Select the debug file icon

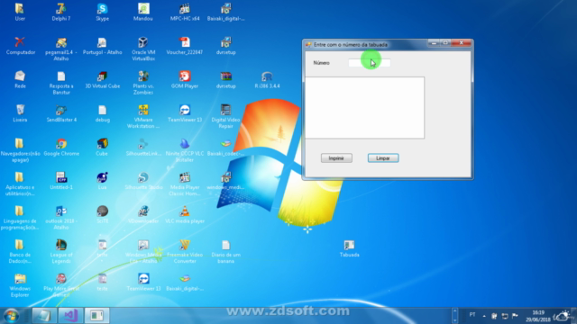click(102, 113)
